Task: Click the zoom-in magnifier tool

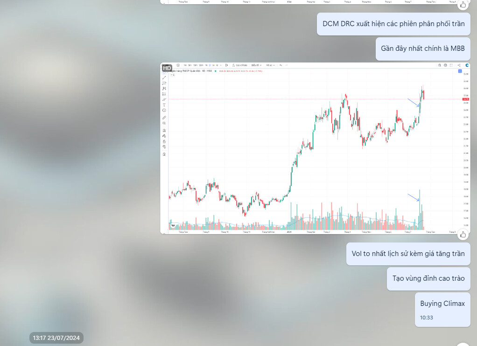Action: coord(164,123)
